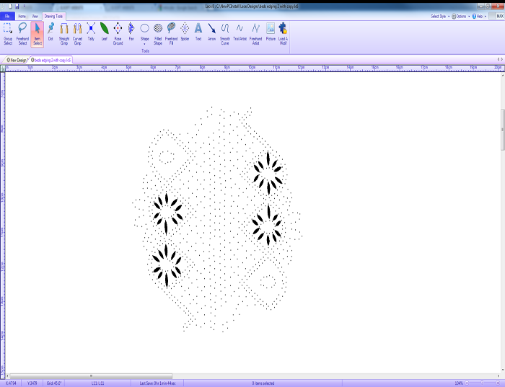
Task: Switch to the Home ribbon tab
Action: [22, 15]
